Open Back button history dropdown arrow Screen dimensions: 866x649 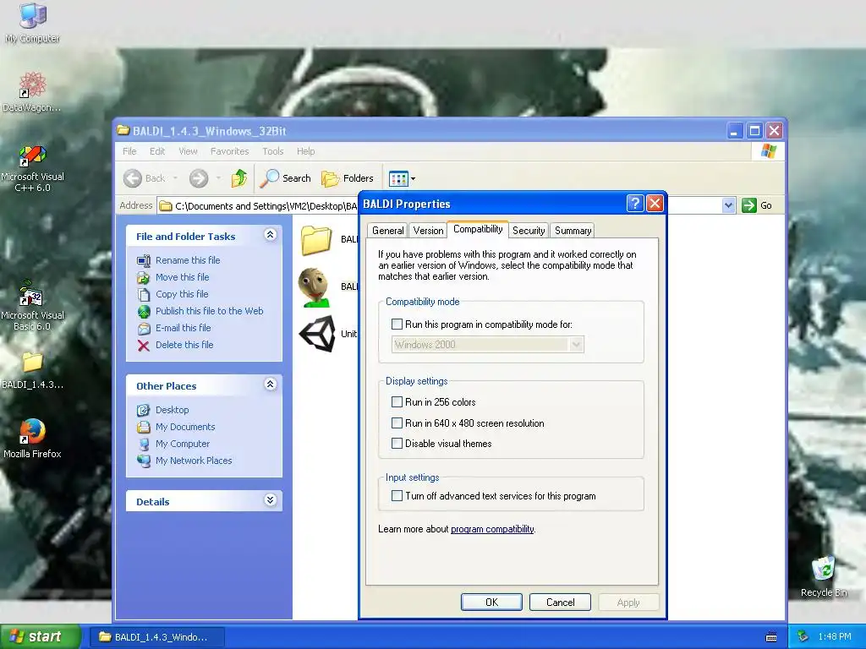click(175, 178)
